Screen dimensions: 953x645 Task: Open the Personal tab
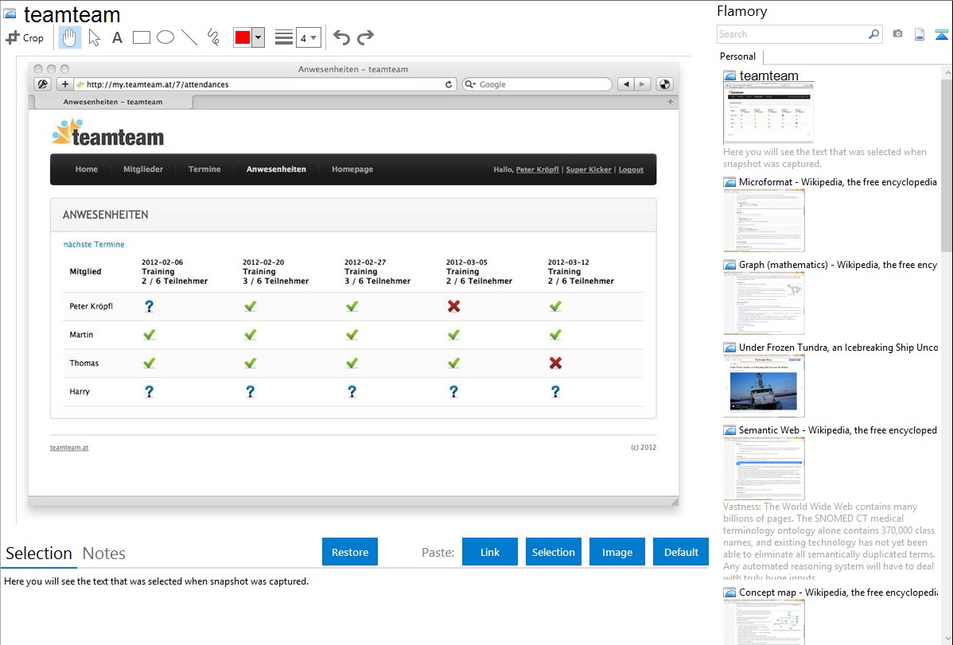(x=738, y=56)
